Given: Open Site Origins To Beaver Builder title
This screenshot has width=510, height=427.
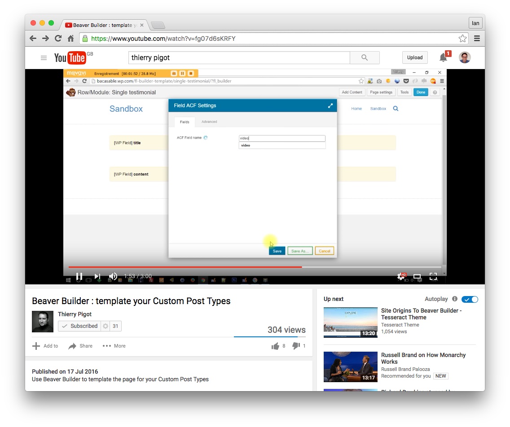Looking at the screenshot, I should tap(421, 314).
